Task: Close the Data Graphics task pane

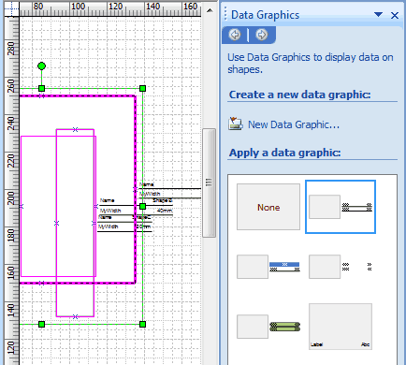Action: pos(395,15)
